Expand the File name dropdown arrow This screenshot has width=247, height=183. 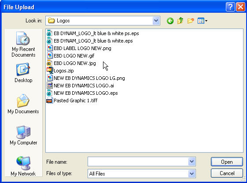tap(192, 161)
